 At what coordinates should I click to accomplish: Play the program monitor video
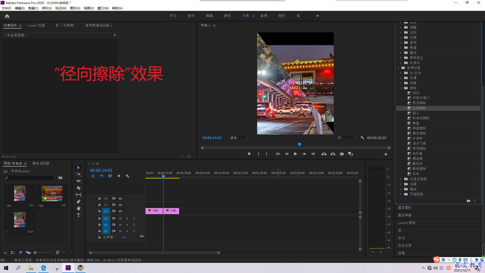295,154
